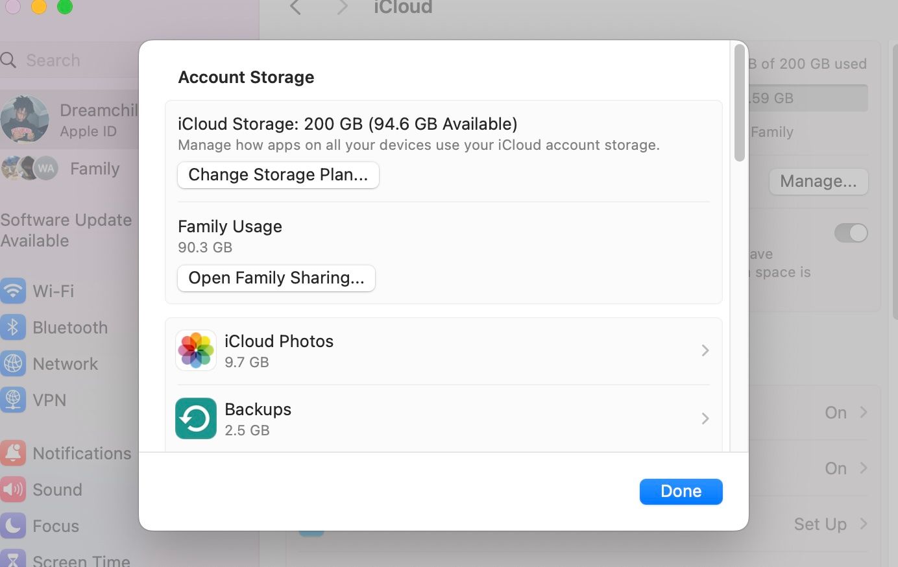Click the Open Family Sharing button
The image size is (898, 567).
tap(276, 278)
